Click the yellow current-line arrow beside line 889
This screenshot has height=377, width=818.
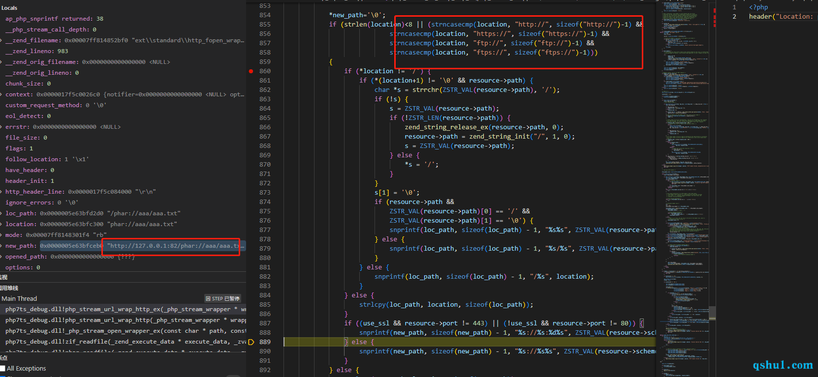(251, 342)
